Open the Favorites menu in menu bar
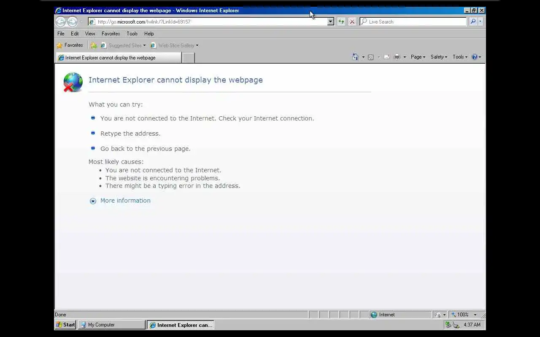This screenshot has height=337, width=540. pos(111,34)
